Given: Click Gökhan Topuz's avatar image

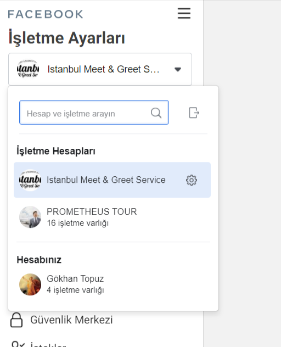Looking at the screenshot, I should (30, 284).
